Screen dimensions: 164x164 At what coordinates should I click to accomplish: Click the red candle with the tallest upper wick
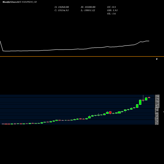(143, 100)
